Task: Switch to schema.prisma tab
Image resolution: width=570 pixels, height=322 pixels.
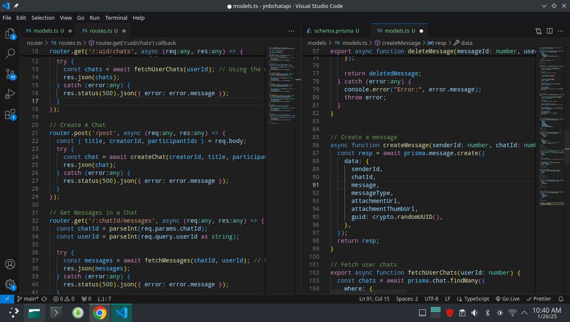Action: [x=336, y=31]
